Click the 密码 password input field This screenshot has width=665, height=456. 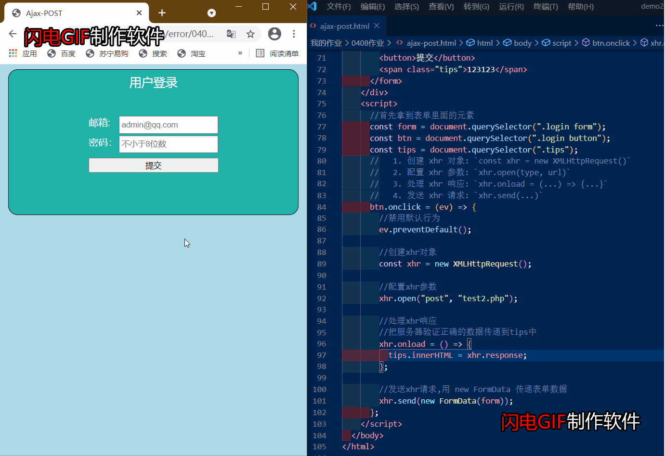(x=169, y=144)
